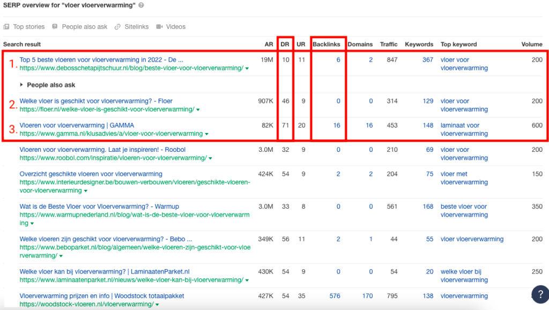Click keywords value 138 for Woodstock
549x310 pixels.
tap(428, 296)
